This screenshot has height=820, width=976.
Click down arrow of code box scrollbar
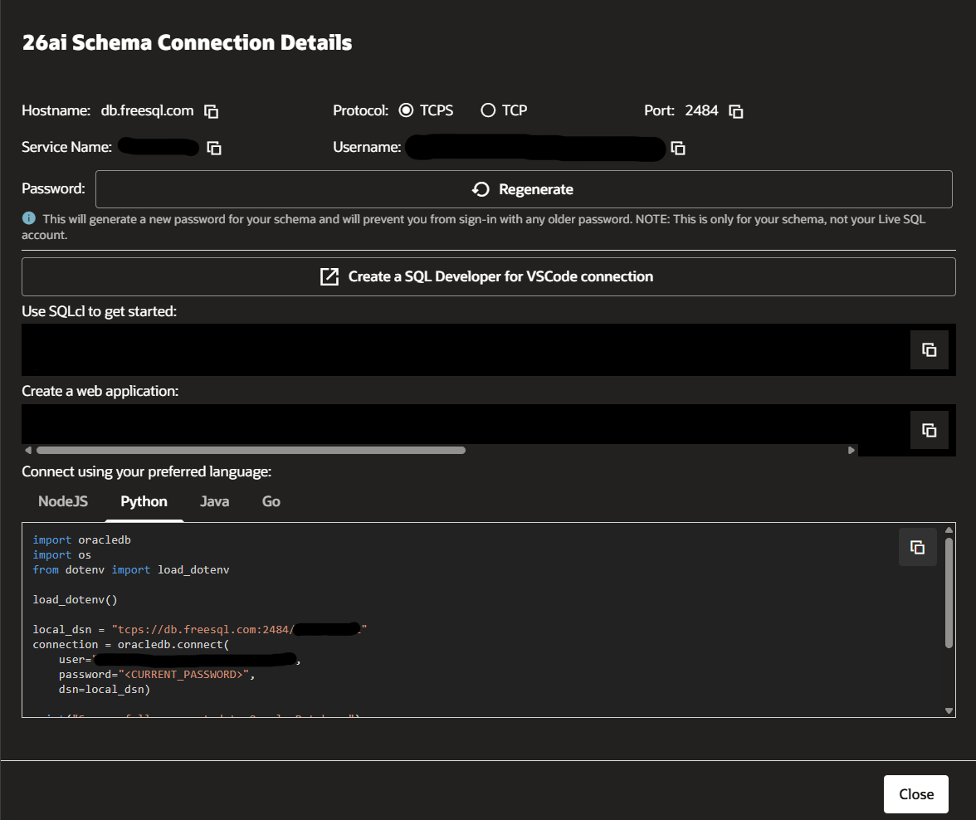coord(949,710)
